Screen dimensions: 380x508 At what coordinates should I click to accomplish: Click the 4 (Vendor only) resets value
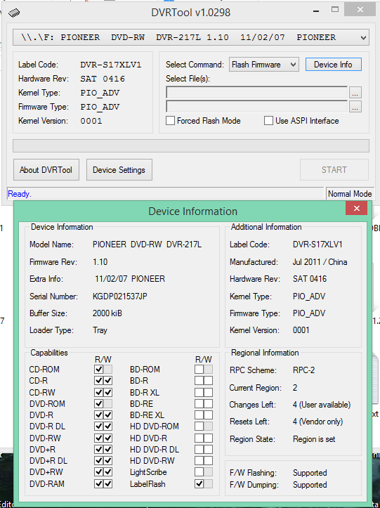pos(317,422)
